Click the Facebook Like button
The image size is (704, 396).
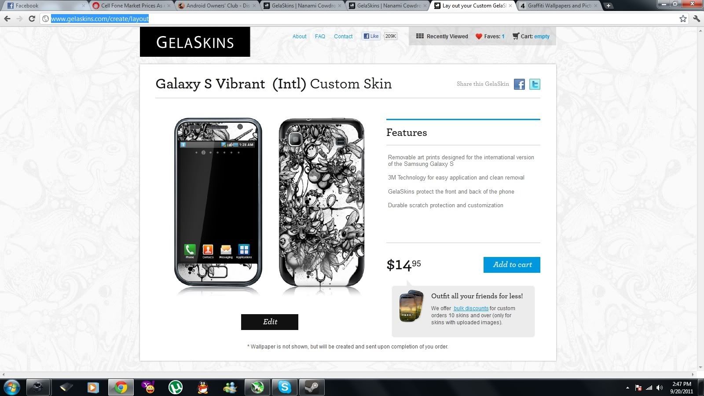tap(371, 36)
